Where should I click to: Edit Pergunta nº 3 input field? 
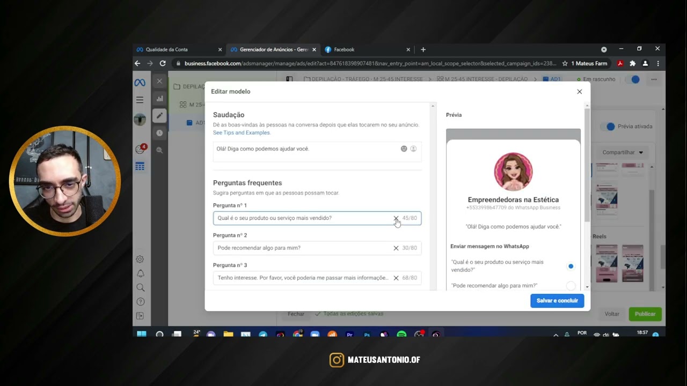[317, 278]
